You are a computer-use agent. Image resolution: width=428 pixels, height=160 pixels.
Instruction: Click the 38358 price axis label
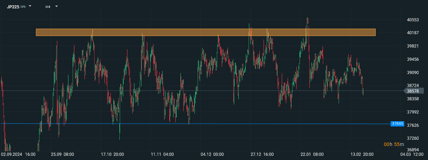[x=413, y=99]
